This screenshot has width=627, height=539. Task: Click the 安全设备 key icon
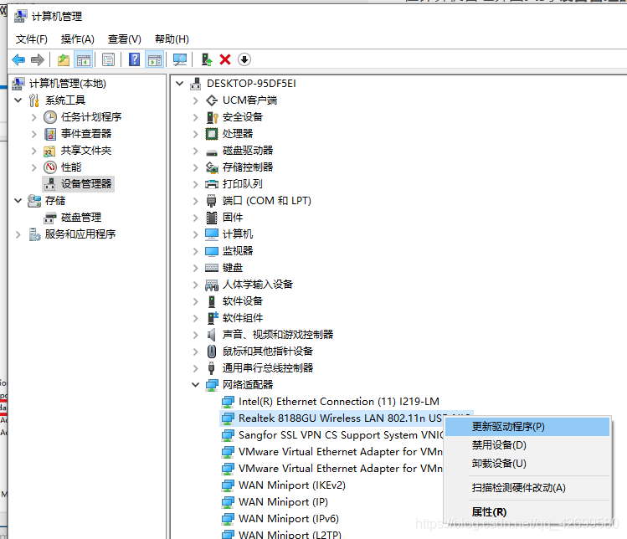(212, 117)
